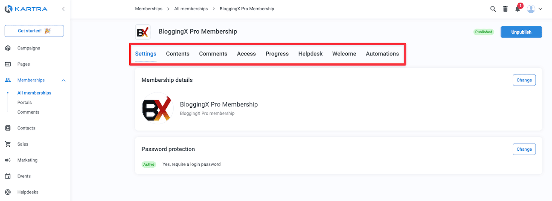Click the Events calendar icon
This screenshot has height=201, width=552.
(8, 176)
